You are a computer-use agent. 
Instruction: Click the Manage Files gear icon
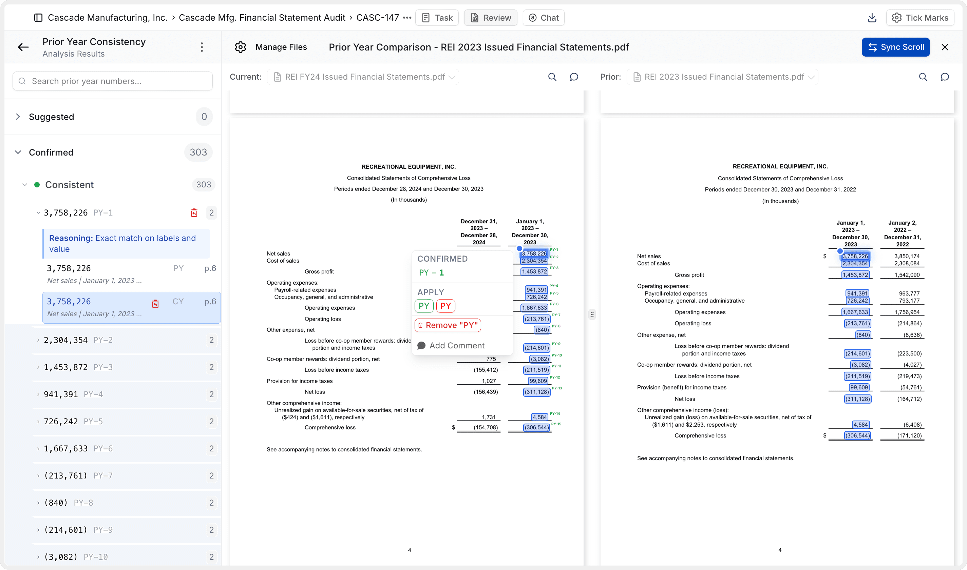click(x=240, y=47)
